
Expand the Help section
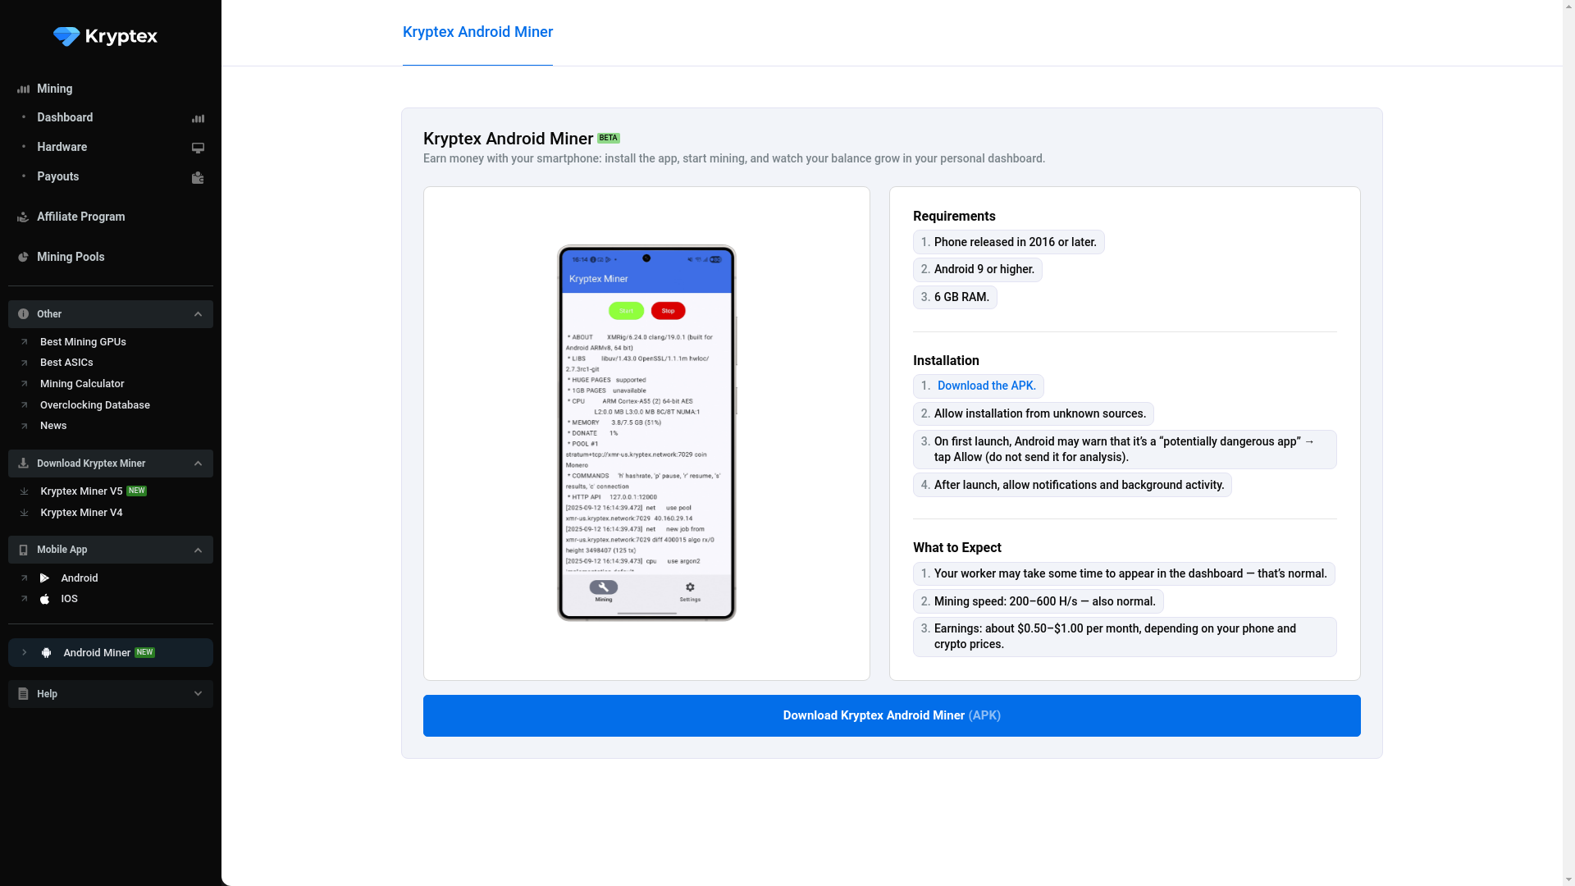[198, 694]
